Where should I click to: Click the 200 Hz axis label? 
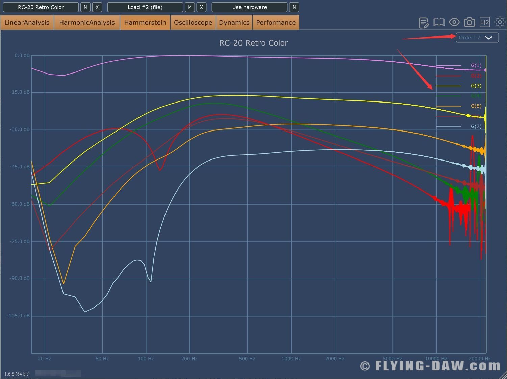point(189,359)
